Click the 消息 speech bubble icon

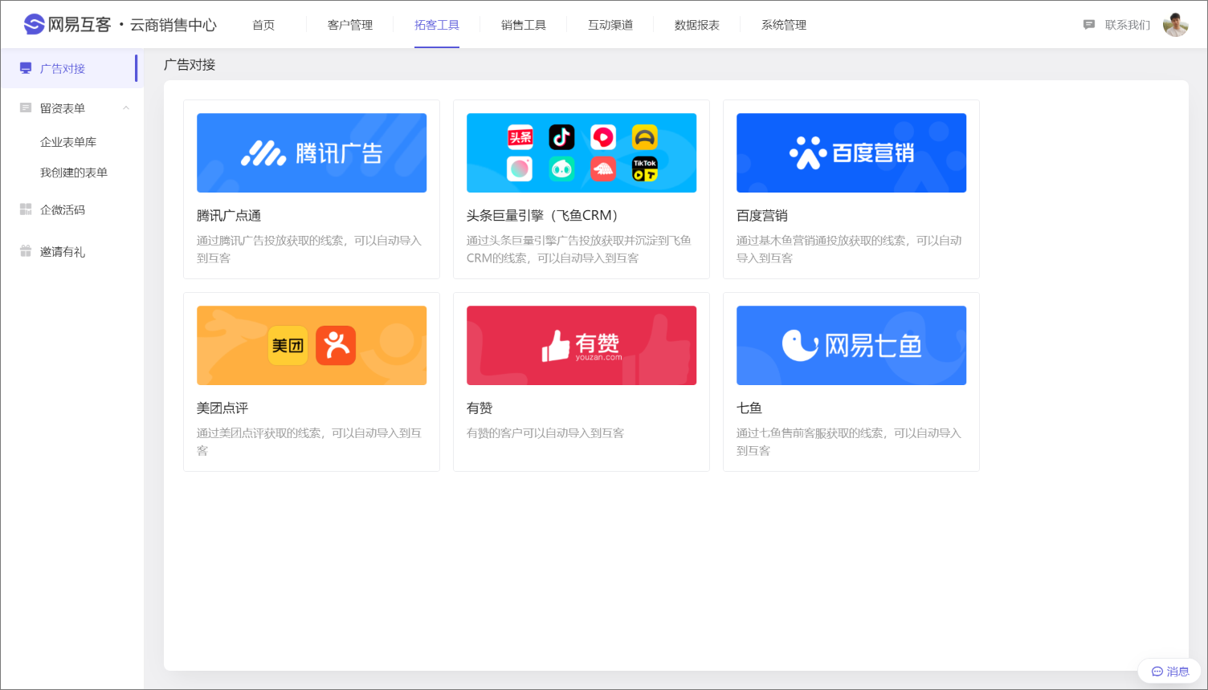point(1157,672)
